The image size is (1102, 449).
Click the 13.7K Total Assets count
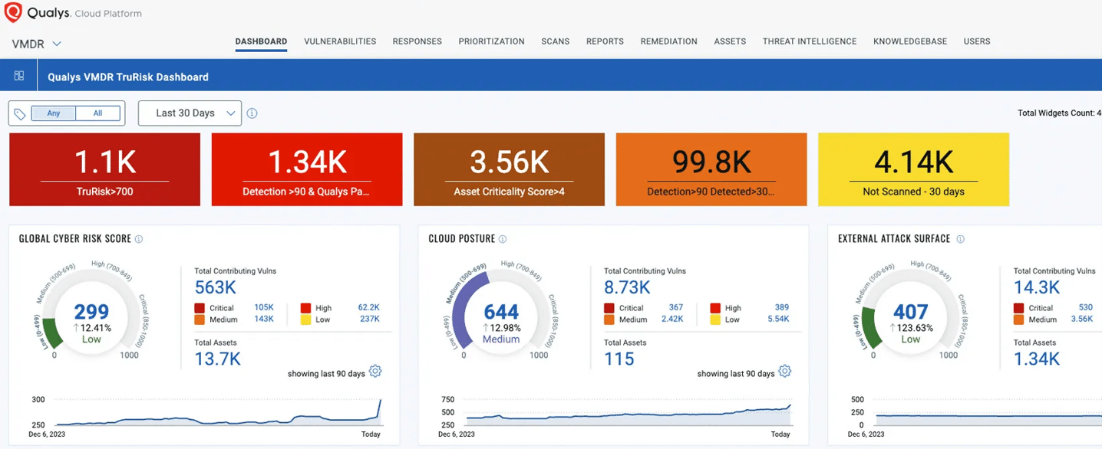tap(217, 359)
